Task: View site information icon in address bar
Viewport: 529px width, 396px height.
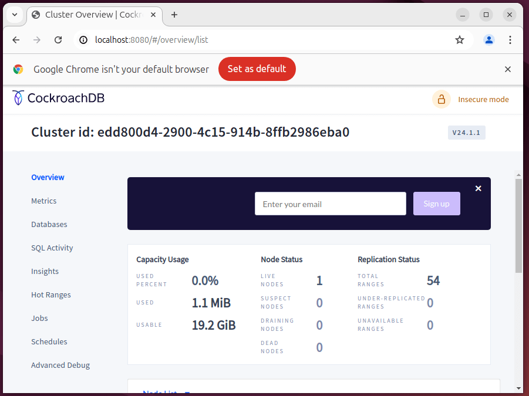Action: coord(83,40)
